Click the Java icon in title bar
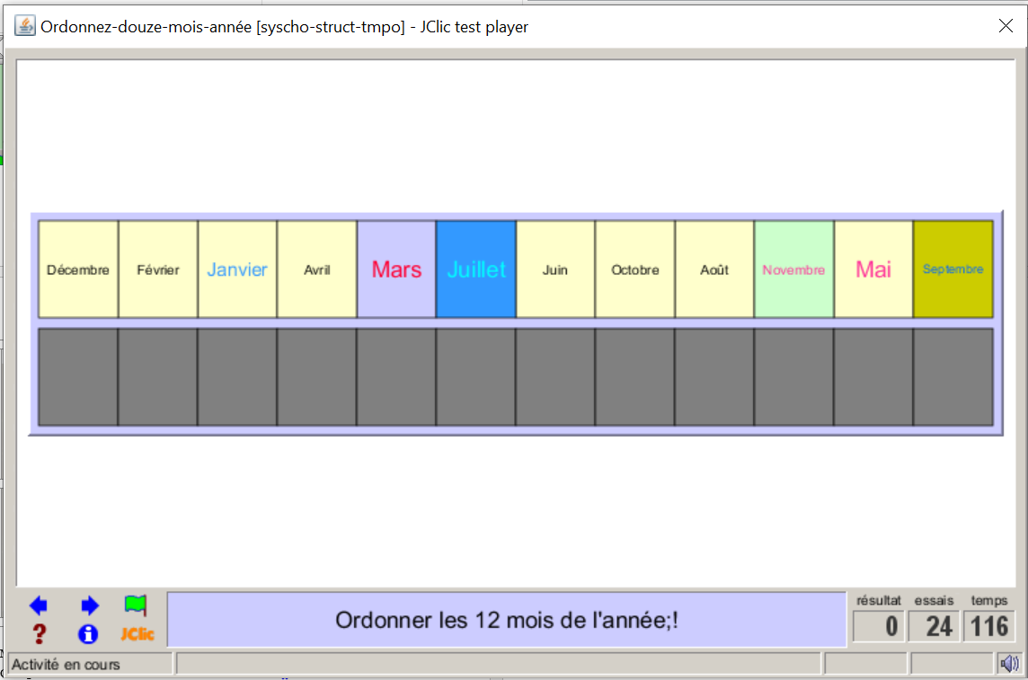1028x680 pixels. (x=25, y=26)
